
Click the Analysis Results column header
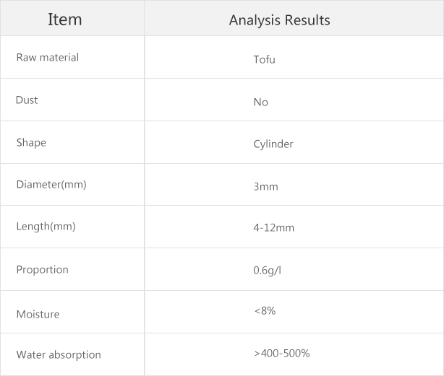(279, 20)
